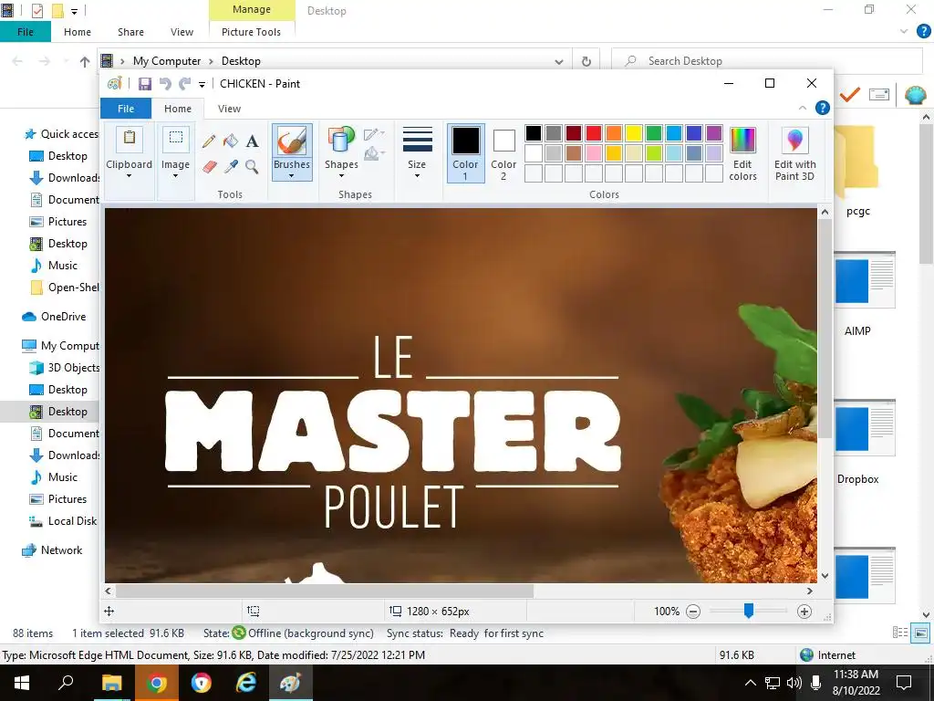Open Chrome from the taskbar
Screen dimensions: 934x701
click(x=157, y=683)
